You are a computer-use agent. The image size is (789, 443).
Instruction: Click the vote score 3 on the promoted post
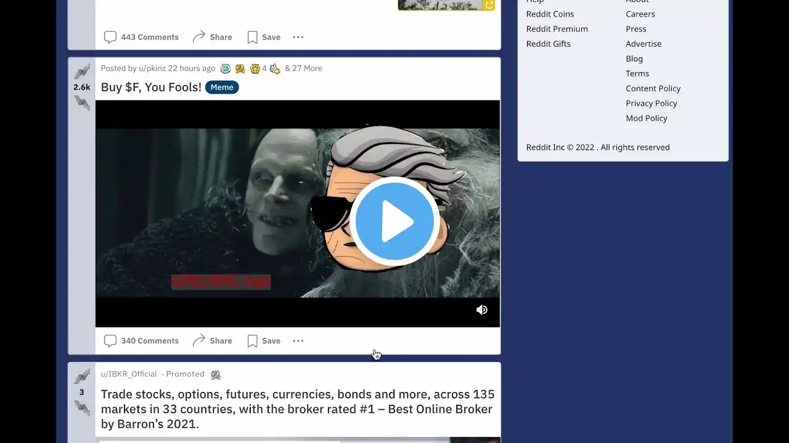pyautogui.click(x=82, y=392)
